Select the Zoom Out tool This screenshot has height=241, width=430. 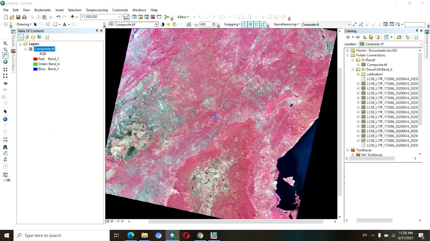[5, 50]
